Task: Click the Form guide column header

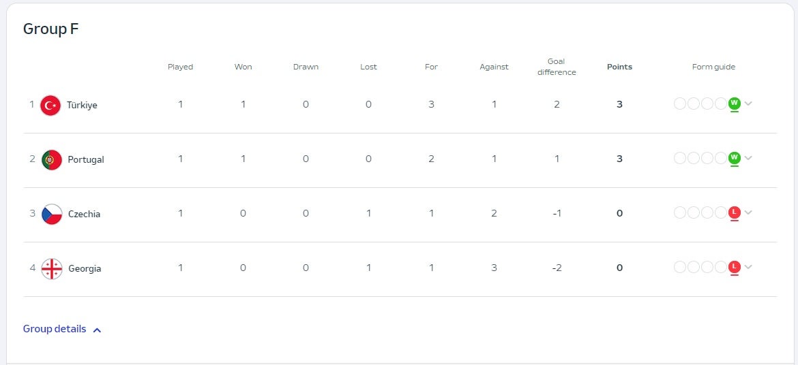Action: 713,67
